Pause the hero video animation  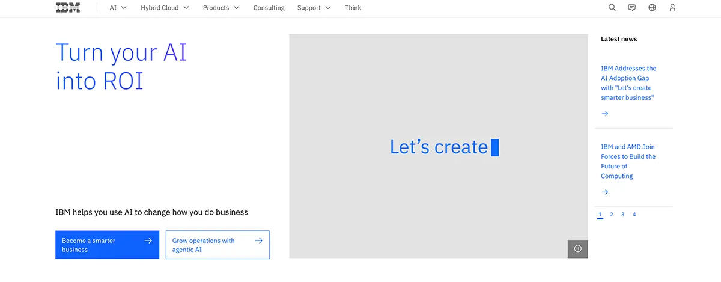tap(578, 248)
